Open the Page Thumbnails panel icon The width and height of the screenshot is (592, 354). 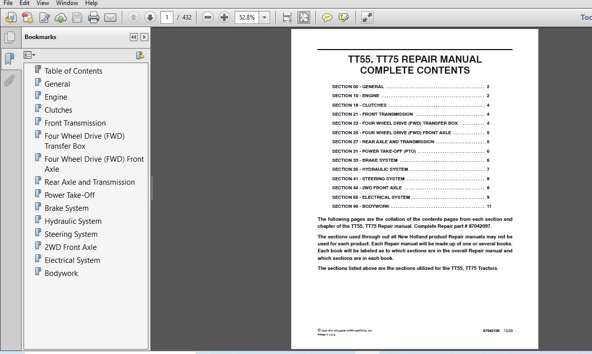point(10,37)
